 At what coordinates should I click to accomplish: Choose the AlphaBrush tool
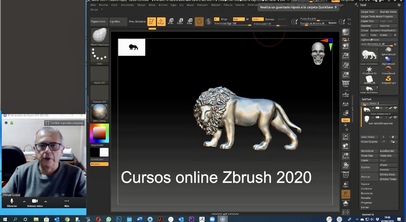pyautogui.click(x=388, y=60)
